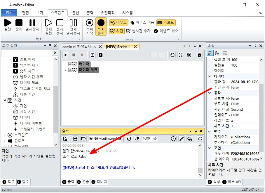Click the collapse-all arrows icon
The width and height of the screenshot is (265, 193).
click(x=189, y=55)
